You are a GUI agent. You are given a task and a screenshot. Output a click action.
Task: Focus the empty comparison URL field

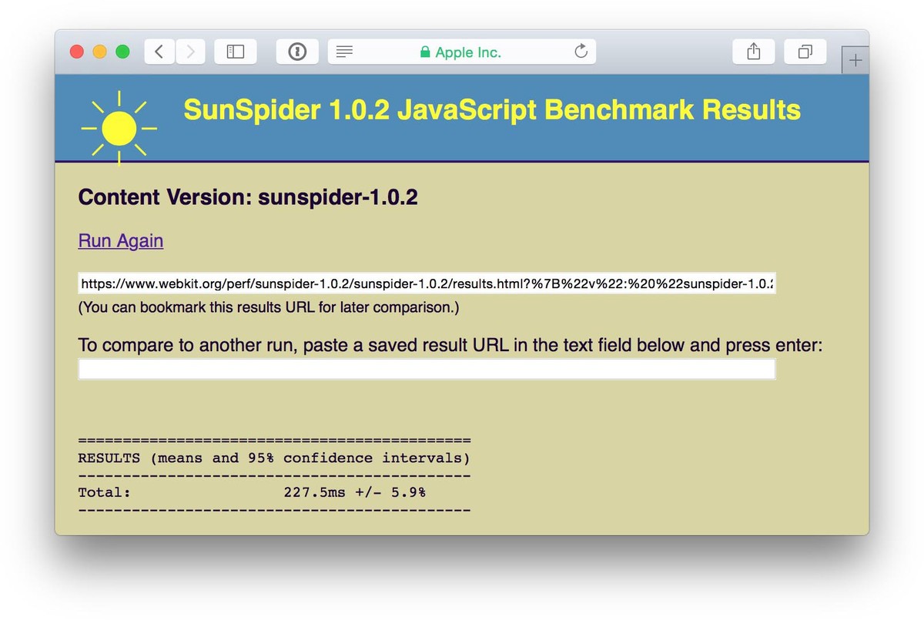click(427, 369)
